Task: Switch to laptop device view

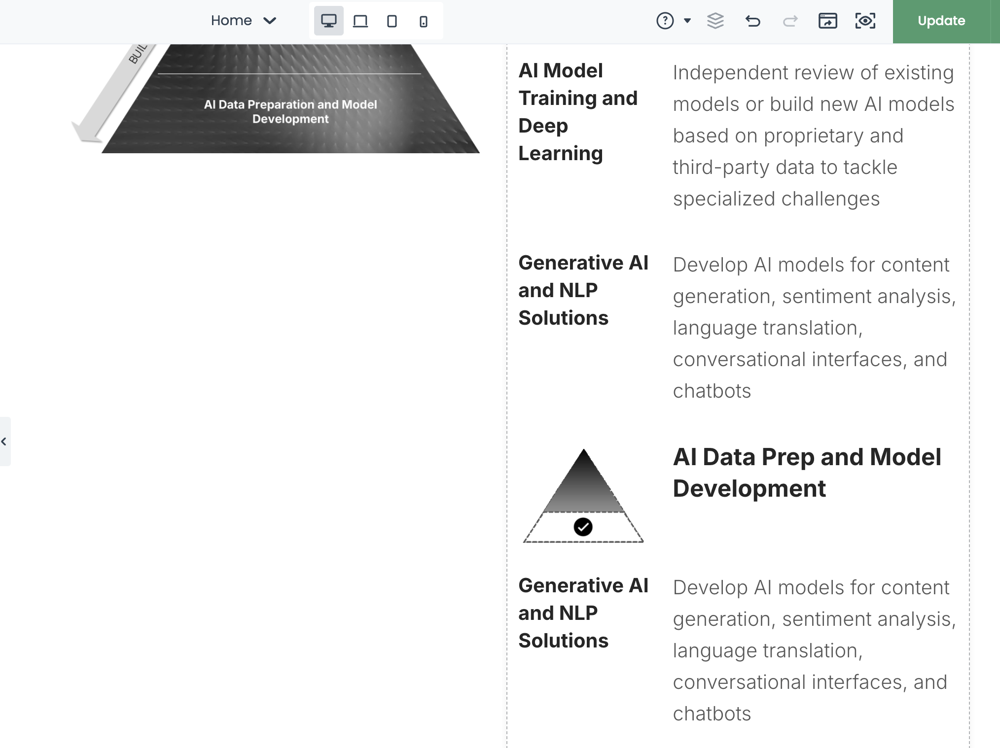Action: click(x=360, y=21)
